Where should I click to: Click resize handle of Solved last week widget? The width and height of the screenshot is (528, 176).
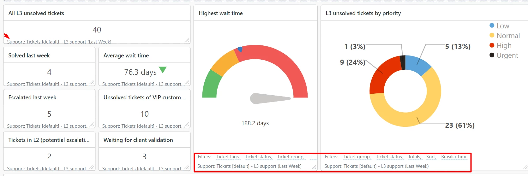(92, 82)
